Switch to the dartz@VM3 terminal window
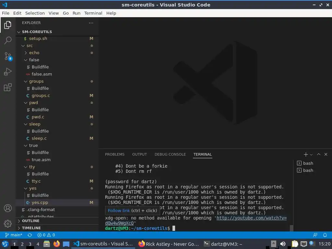This screenshot has height=249, width=332. click(223, 244)
